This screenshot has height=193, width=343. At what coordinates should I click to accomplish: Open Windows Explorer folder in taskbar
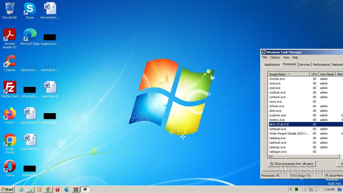30,190
